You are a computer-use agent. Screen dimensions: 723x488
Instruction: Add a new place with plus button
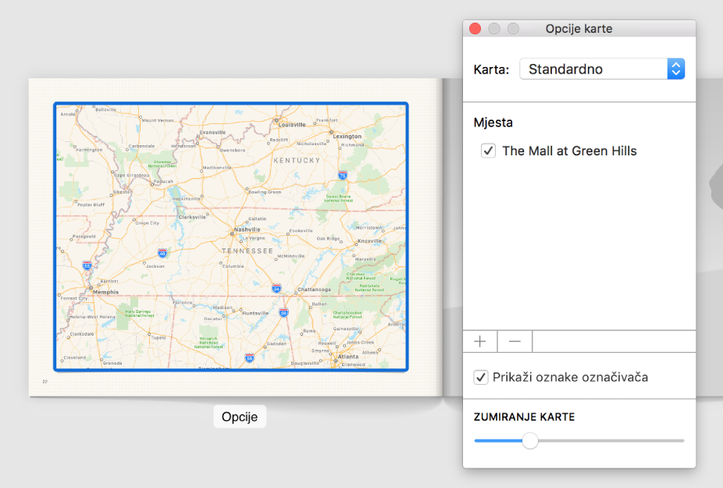480,341
